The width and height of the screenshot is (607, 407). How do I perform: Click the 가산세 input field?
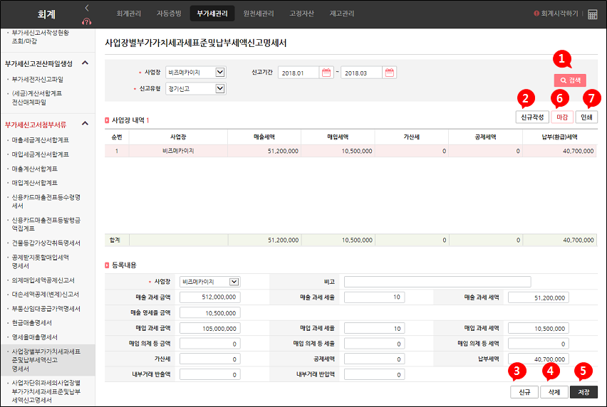[210, 359]
